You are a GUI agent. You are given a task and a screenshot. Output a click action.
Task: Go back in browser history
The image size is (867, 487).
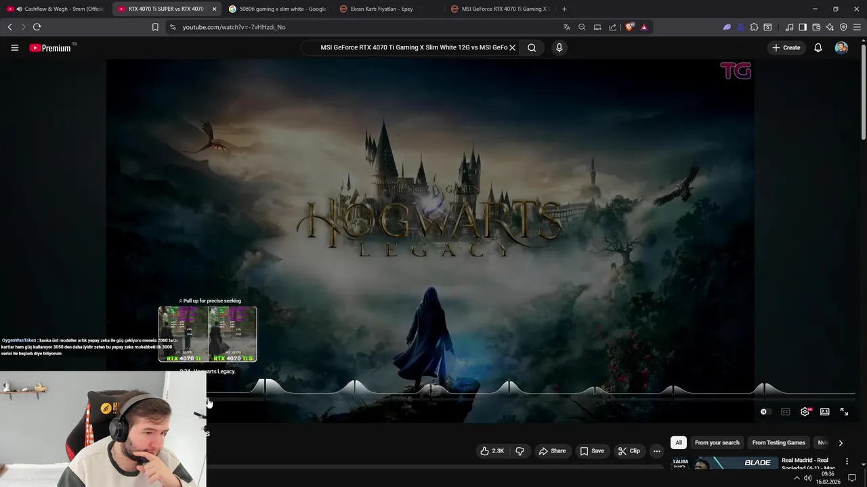[9, 27]
